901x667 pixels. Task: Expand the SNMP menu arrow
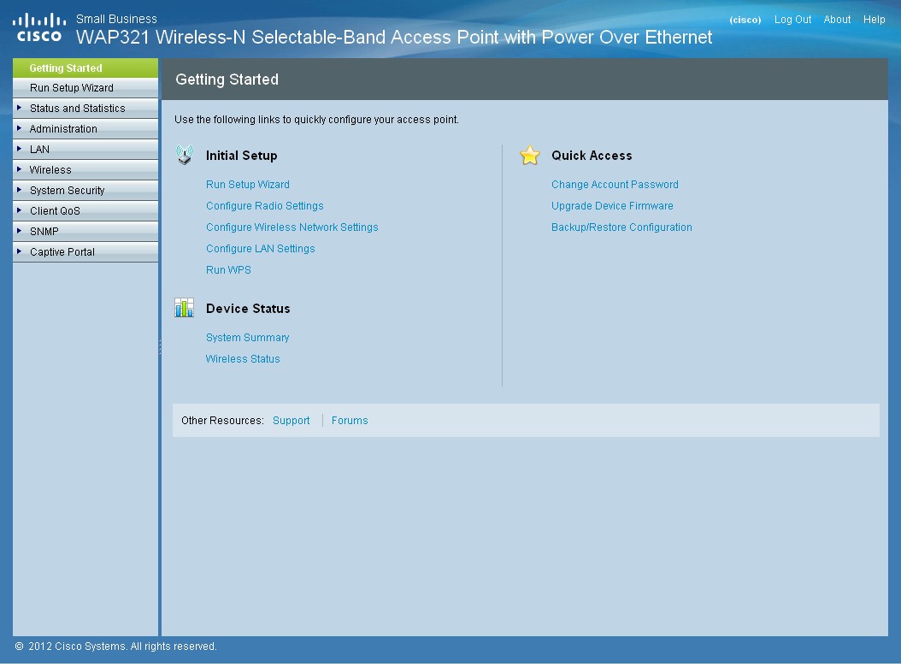tap(20, 231)
